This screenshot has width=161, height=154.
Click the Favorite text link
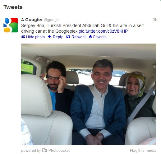click(100, 37)
